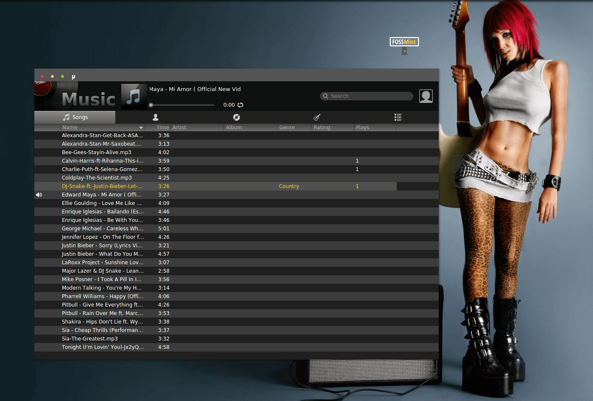Select Coldplay-The-Scientist.mp3
This screenshot has height=401, width=593.
point(97,178)
